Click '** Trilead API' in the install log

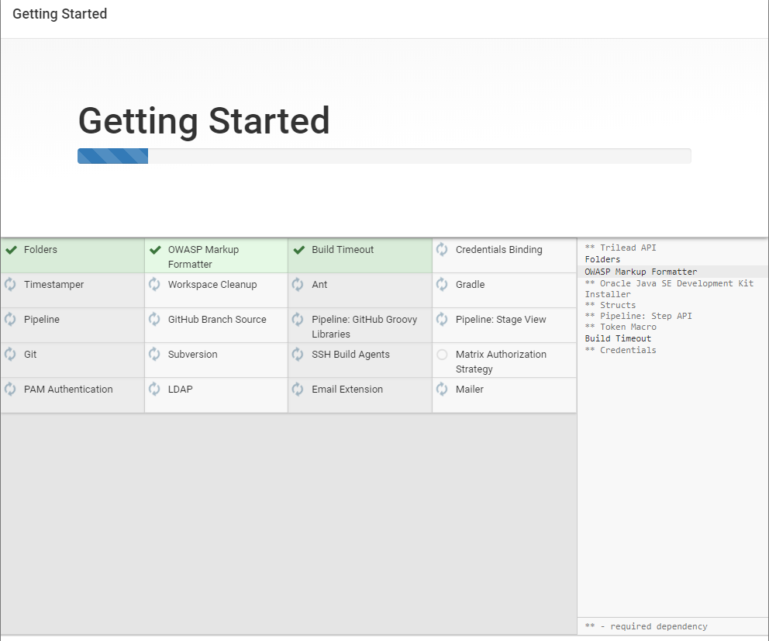point(620,248)
